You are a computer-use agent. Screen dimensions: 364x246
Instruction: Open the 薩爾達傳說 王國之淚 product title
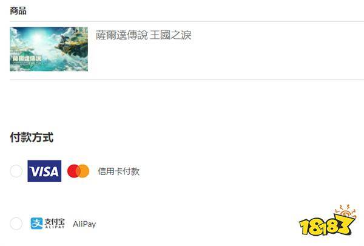[143, 35]
